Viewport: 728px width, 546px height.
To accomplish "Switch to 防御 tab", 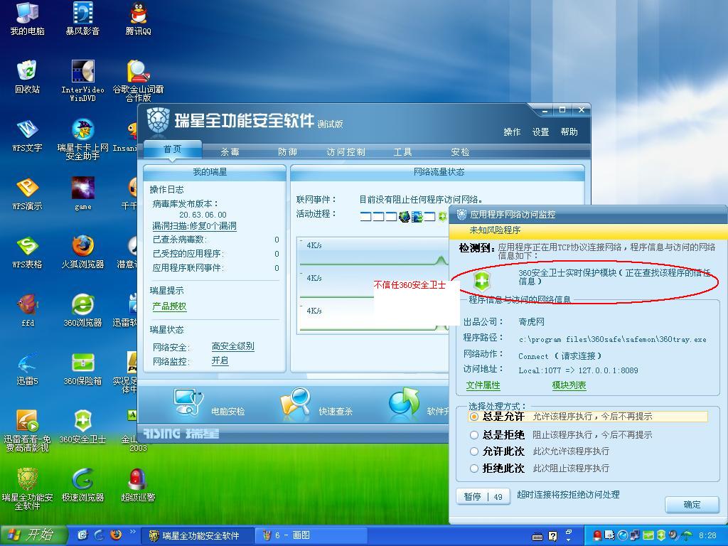I will coord(287,152).
